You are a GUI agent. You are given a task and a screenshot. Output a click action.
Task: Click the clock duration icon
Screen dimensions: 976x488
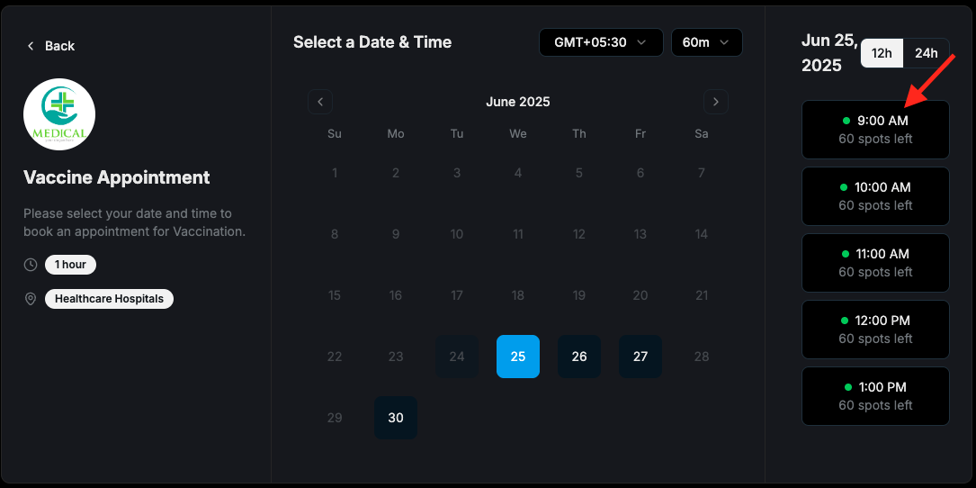tap(31, 265)
